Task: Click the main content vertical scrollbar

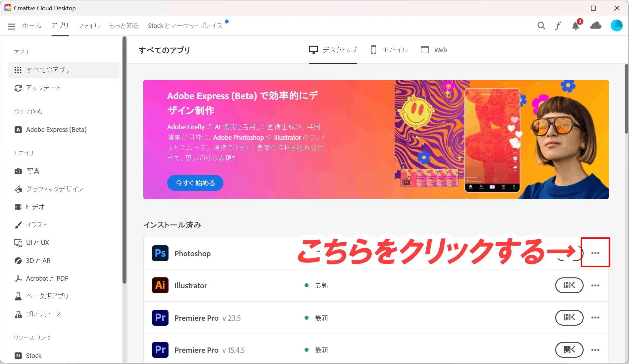Action: pos(626,99)
